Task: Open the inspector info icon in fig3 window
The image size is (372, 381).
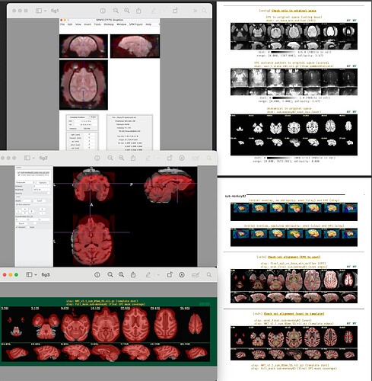Action: click(x=97, y=275)
